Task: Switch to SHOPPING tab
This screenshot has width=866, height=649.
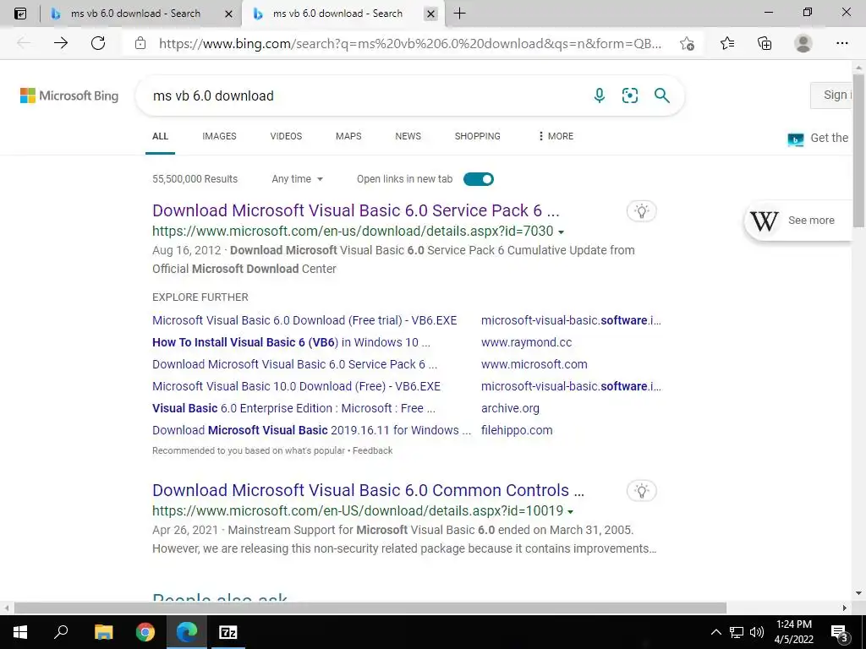Action: click(x=478, y=136)
